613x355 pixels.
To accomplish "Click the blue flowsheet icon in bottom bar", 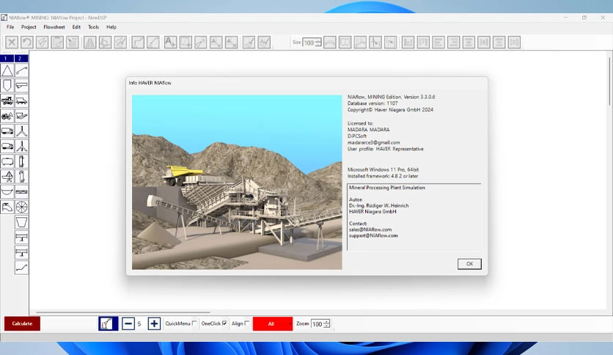I will [x=108, y=323].
